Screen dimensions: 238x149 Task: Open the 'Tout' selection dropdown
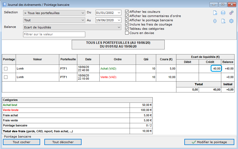click(54, 20)
